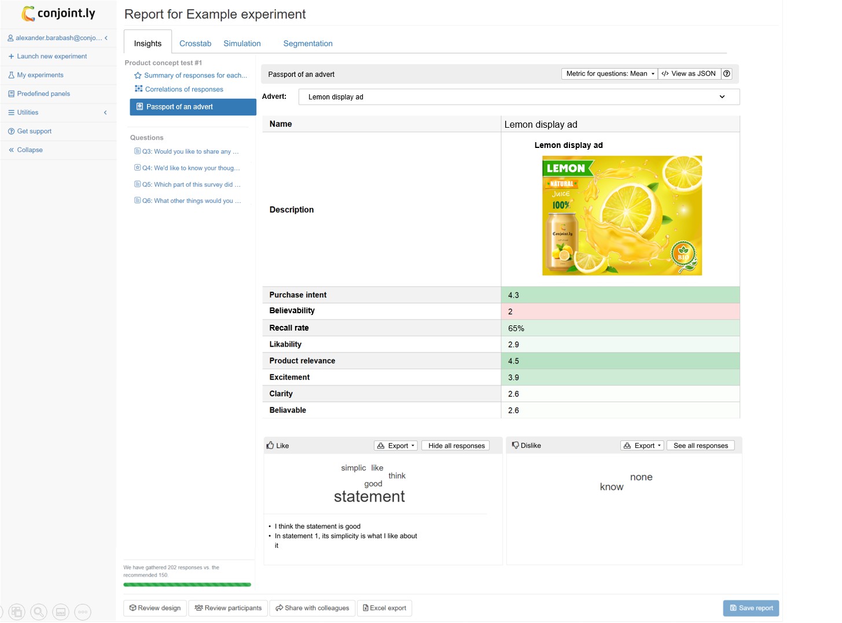
Task: Click the Recall rate value 65%
Action: click(516, 328)
